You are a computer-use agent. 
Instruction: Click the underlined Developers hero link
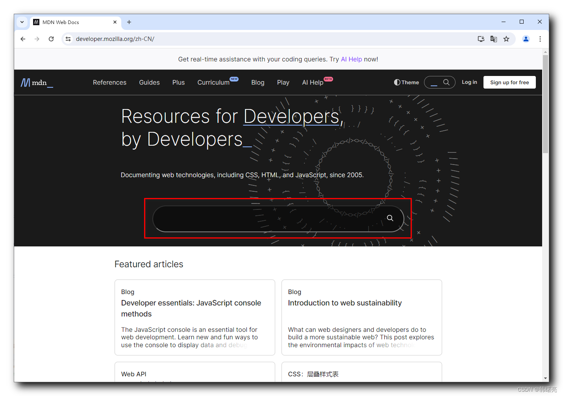[x=291, y=117]
